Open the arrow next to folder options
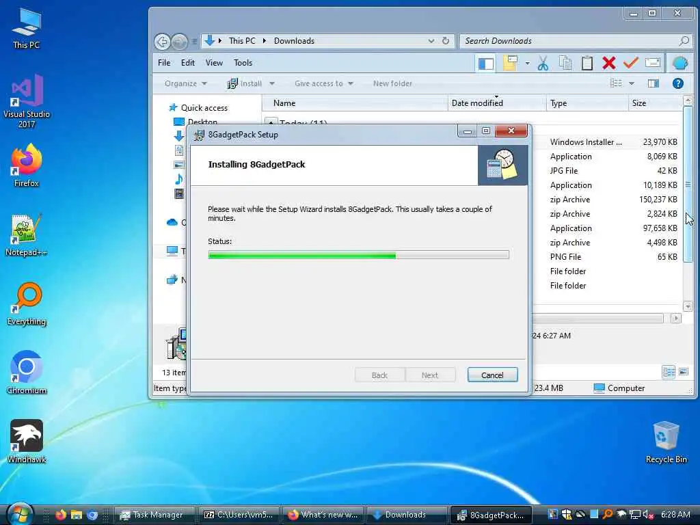The image size is (700, 525). point(527,64)
